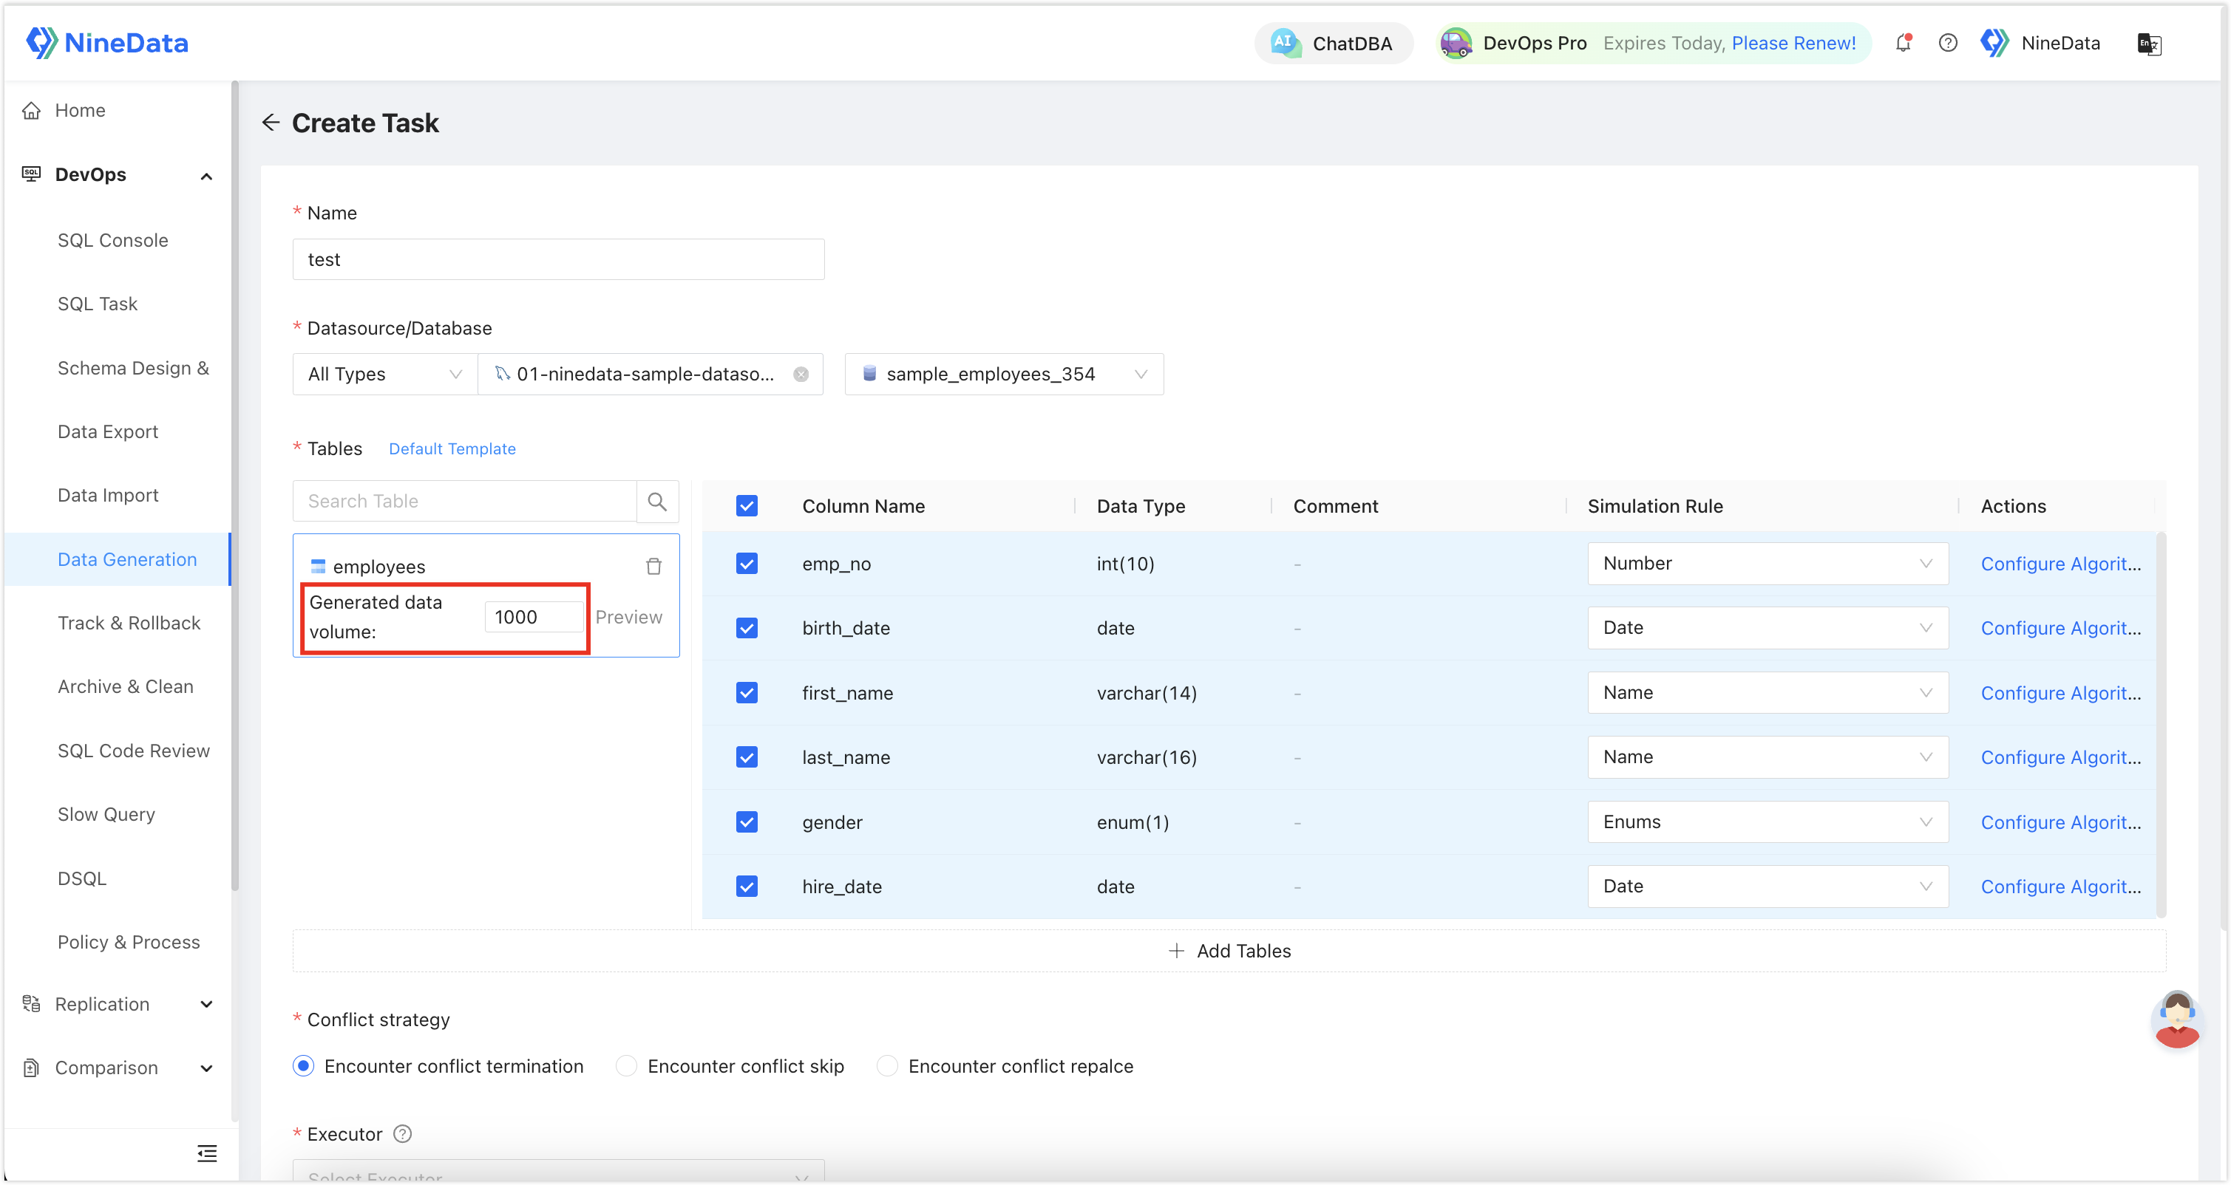The width and height of the screenshot is (2231, 1185).
Task: Open the Name simulation rule dropdown for first_name
Action: click(x=1768, y=692)
